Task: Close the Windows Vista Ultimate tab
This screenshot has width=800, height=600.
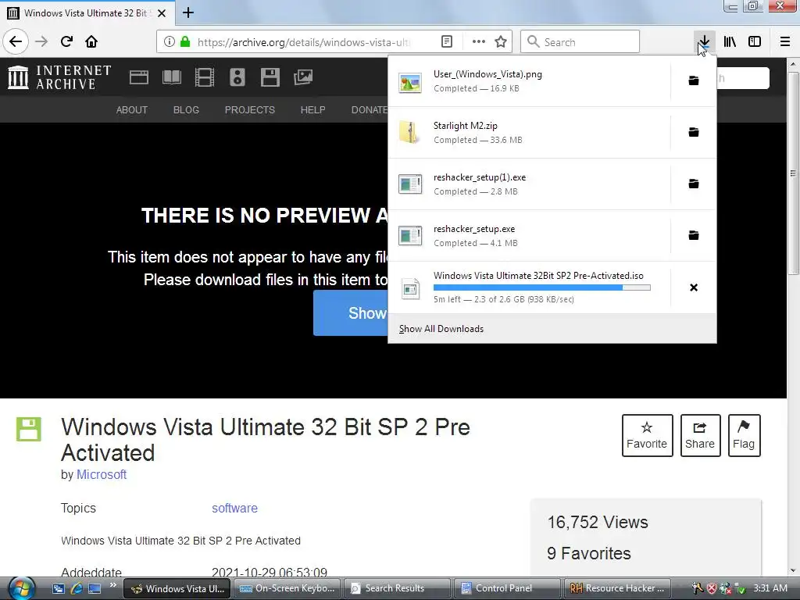Action: [x=161, y=13]
